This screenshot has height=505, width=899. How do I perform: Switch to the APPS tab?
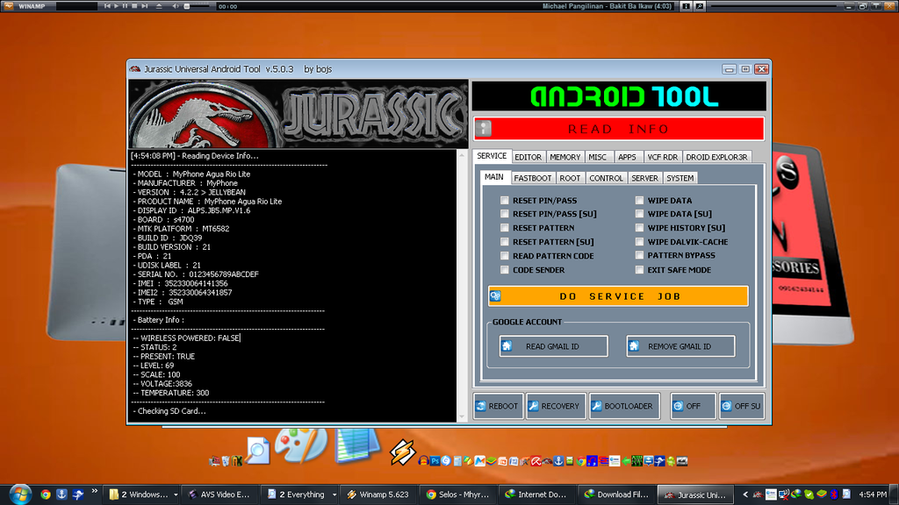627,157
